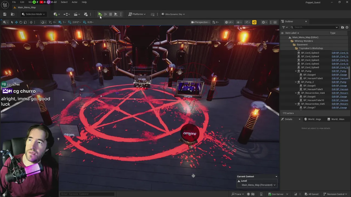Open the Lit view mode menu
351x197 pixels.
tap(229, 22)
